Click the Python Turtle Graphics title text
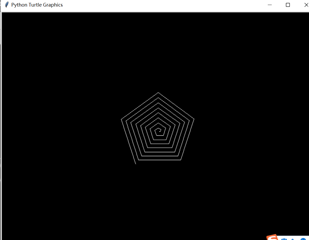309x240 pixels. coord(37,5)
